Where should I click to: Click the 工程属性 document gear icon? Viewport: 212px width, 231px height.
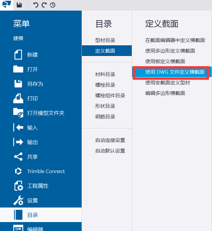pos(19,186)
